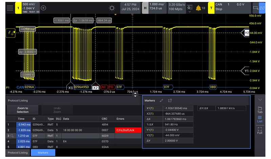Switch to Markers tab
The height and width of the screenshot is (159, 271).
(x=43, y=153)
